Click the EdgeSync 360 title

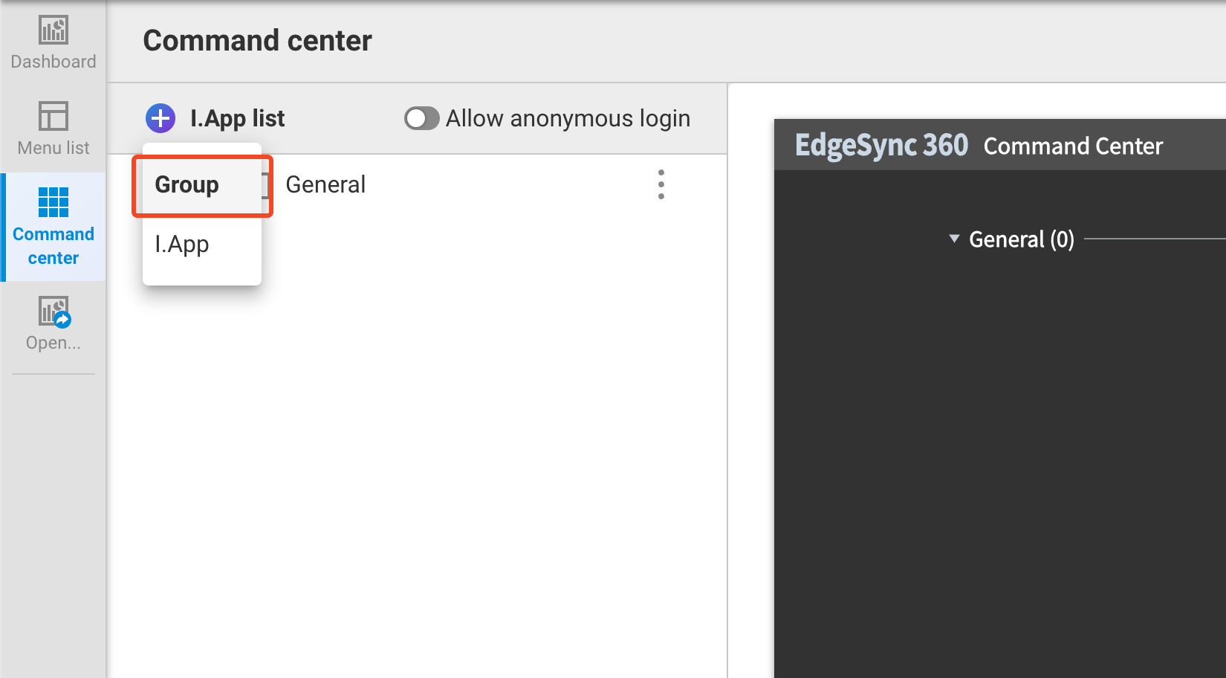tap(881, 145)
